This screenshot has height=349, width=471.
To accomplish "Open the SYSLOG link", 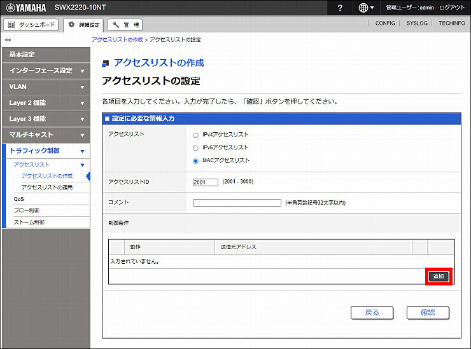I will [x=417, y=23].
